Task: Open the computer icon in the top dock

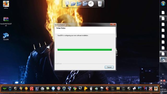Action: (x=67, y=4)
